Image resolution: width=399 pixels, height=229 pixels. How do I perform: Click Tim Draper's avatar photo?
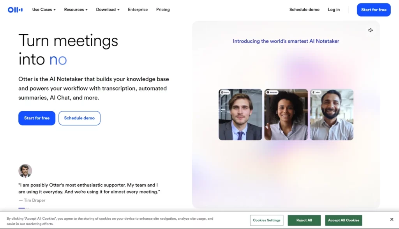25,171
